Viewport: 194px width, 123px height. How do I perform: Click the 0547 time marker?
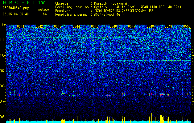[132, 26]
